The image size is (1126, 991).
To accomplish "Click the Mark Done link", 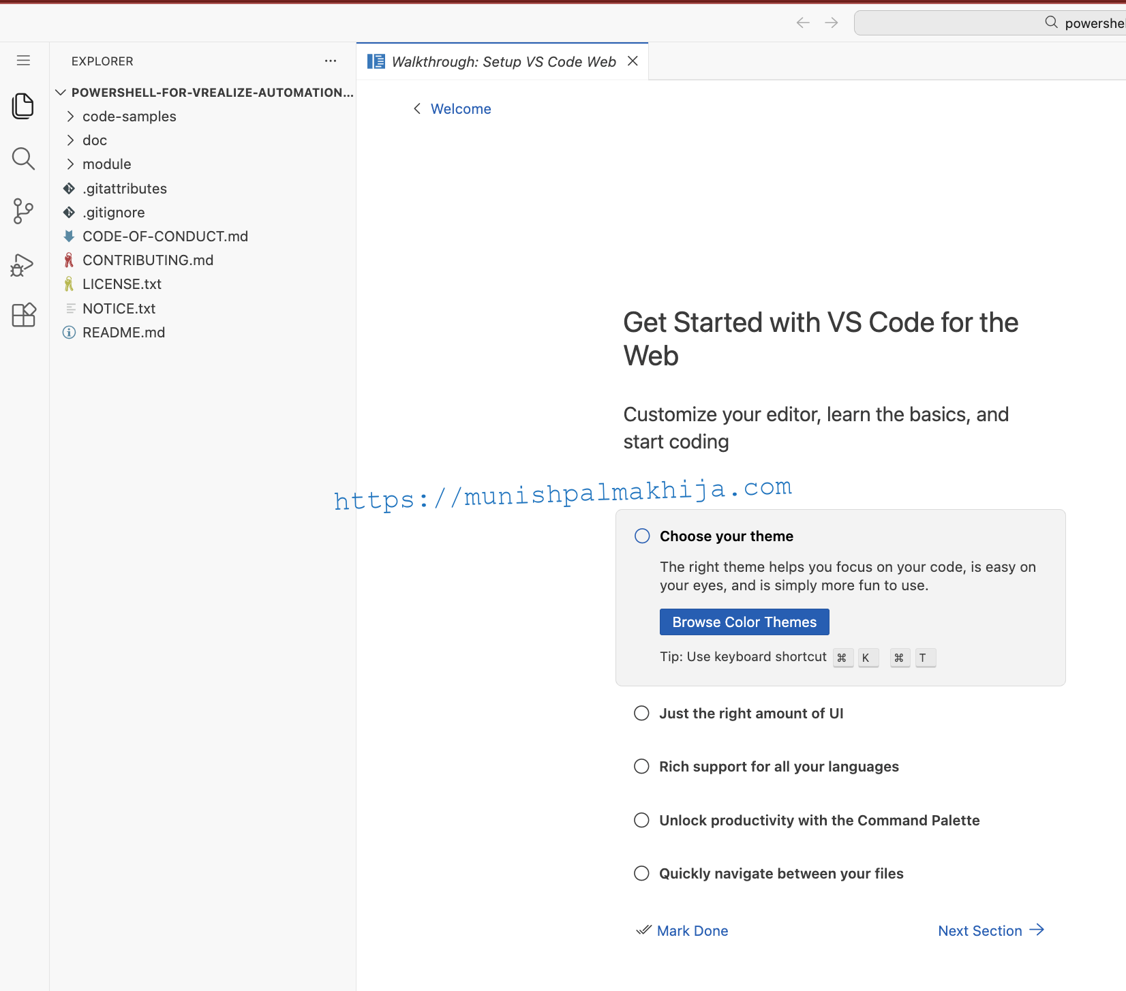I will pos(692,931).
